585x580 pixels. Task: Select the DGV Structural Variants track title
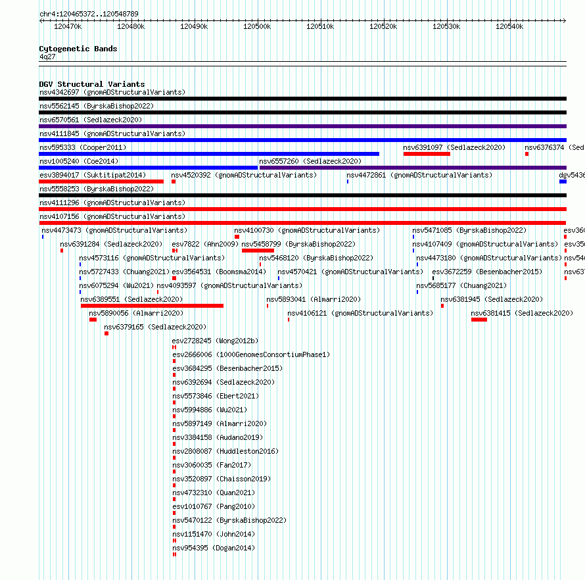click(x=92, y=84)
